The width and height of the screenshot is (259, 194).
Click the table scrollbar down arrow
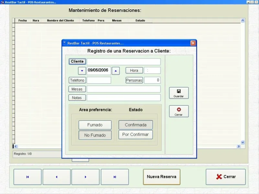pyautogui.click(x=242, y=142)
